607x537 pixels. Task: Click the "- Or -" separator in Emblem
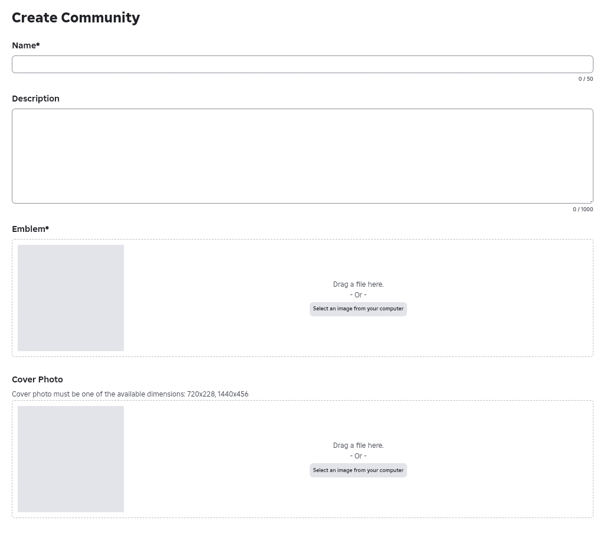click(x=358, y=295)
